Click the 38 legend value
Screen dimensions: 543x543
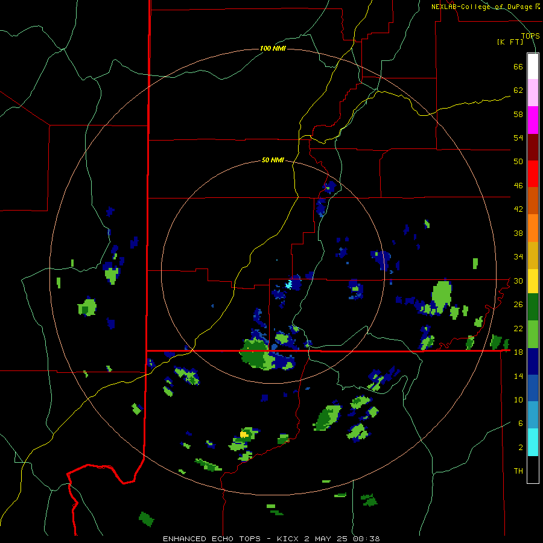[518, 233]
